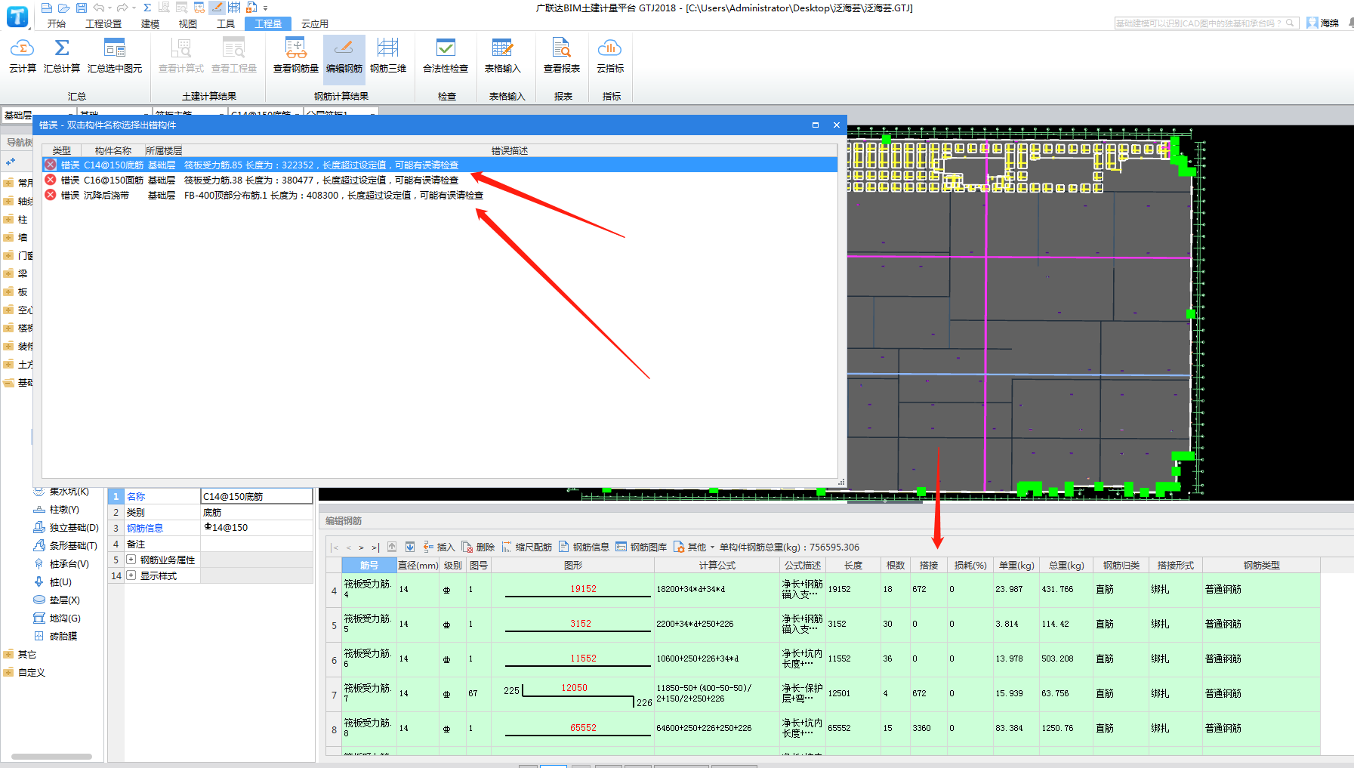Open the 建模 ribbon tab
This screenshot has height=768, width=1354.
(x=150, y=23)
